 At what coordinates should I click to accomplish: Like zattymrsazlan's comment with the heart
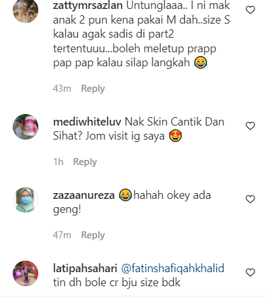(x=250, y=10)
